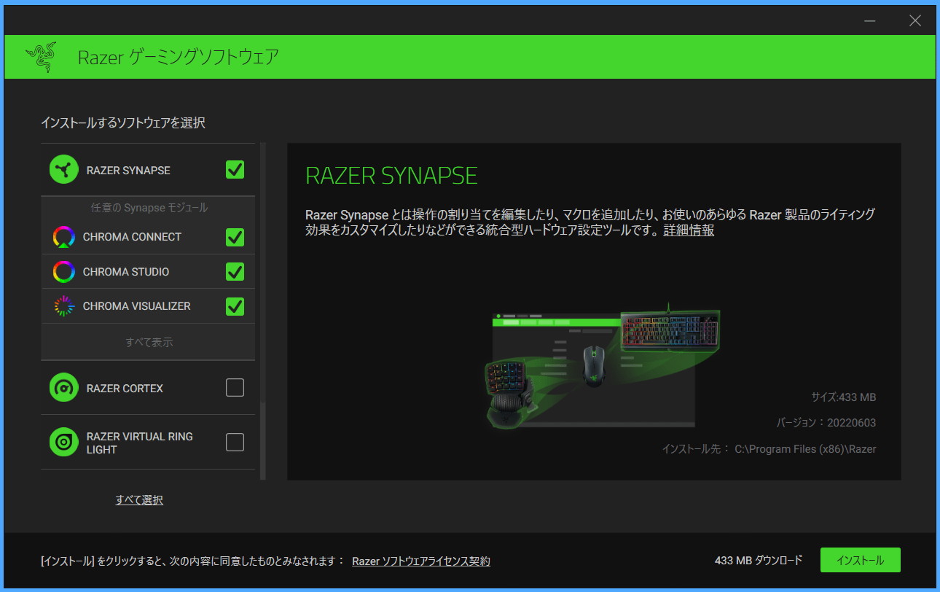Click the サイズ:433 MB text

point(844,397)
